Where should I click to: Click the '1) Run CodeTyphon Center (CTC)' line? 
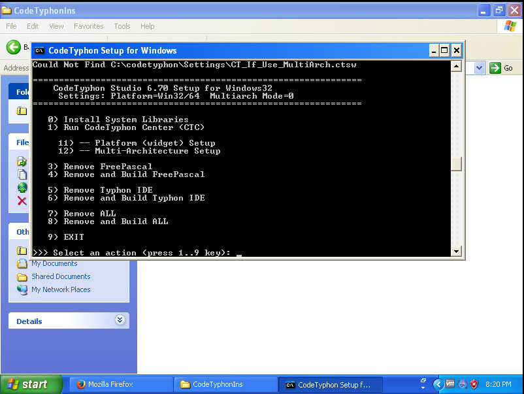click(x=126, y=127)
